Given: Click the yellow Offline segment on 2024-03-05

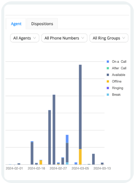Looking at the screenshot, I should (x=80, y=157).
